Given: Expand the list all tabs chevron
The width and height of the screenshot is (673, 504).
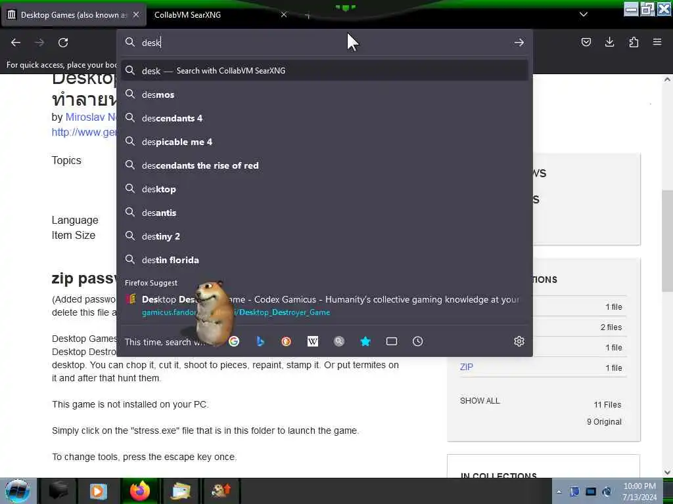Looking at the screenshot, I should (x=584, y=14).
